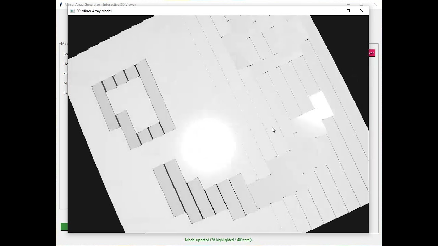Click the pink button ending in 'ear'
Screen dimensions: 438x246
point(372,53)
